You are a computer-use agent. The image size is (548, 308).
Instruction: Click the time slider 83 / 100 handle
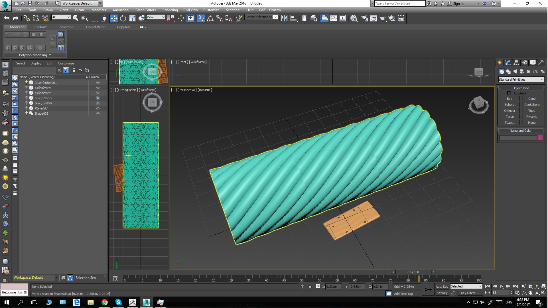pyautogui.click(x=413, y=272)
